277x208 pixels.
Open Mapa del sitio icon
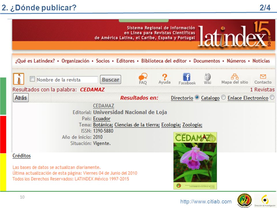(235, 77)
